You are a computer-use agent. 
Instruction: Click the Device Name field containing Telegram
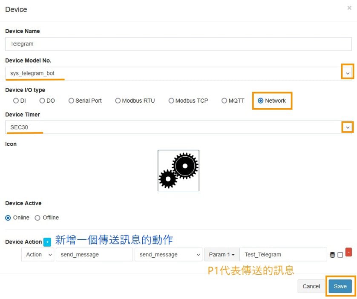click(x=178, y=43)
